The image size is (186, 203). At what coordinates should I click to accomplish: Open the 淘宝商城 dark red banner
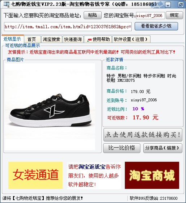coord(152,175)
